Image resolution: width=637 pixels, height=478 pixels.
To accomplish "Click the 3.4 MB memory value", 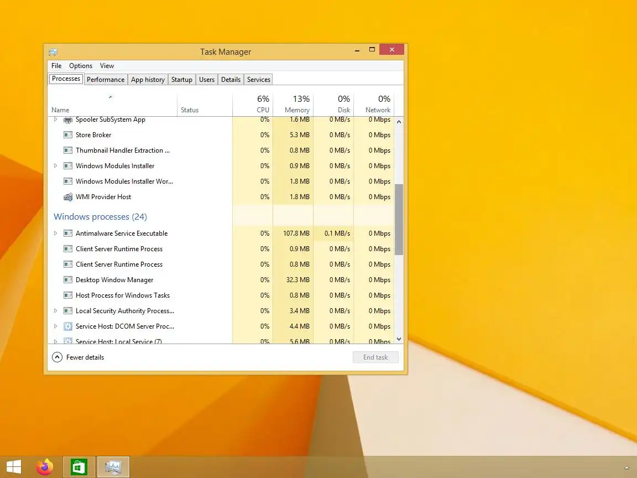I will (x=299, y=310).
